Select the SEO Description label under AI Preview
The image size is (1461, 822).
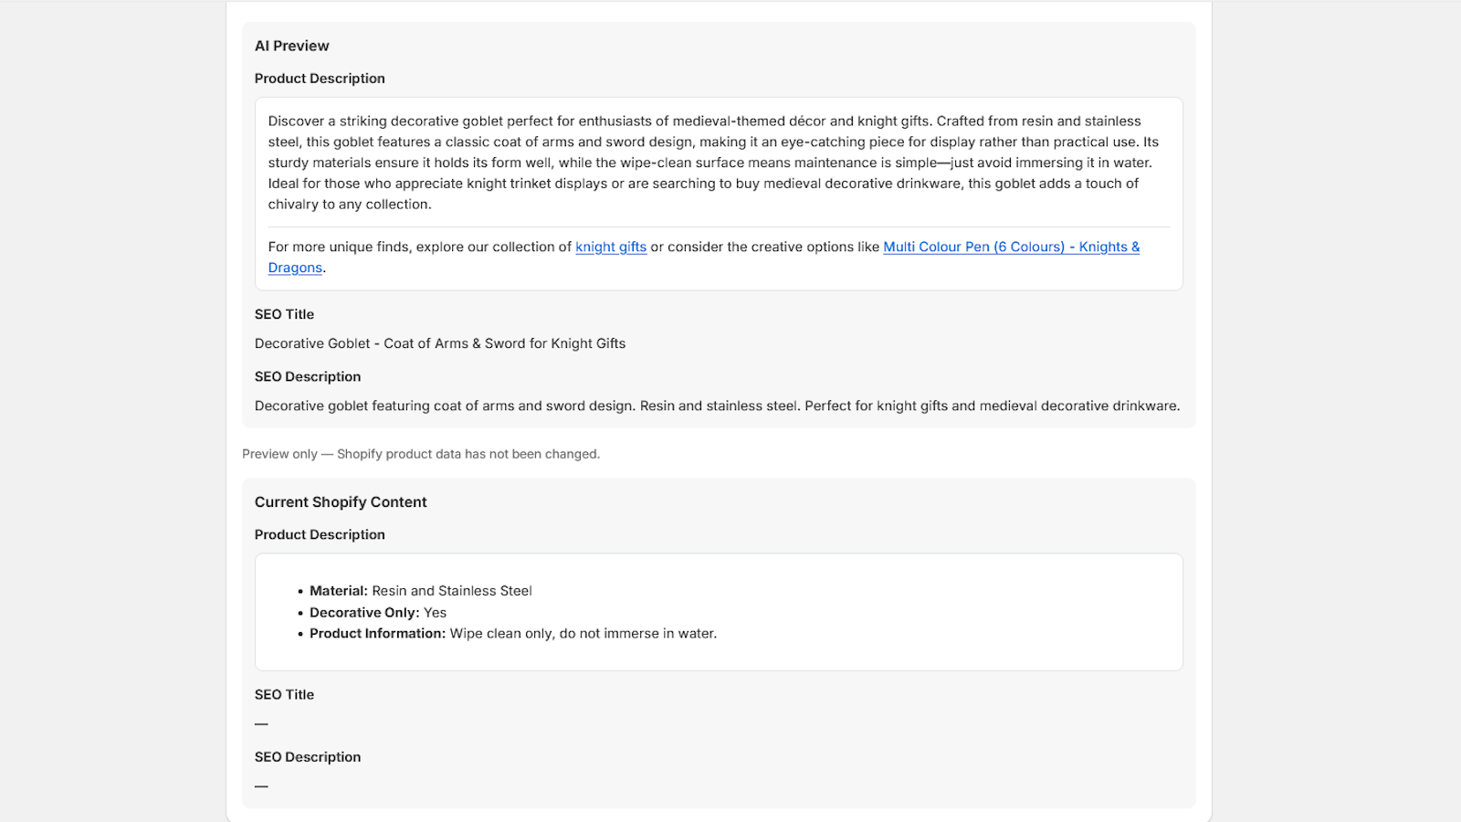point(308,376)
